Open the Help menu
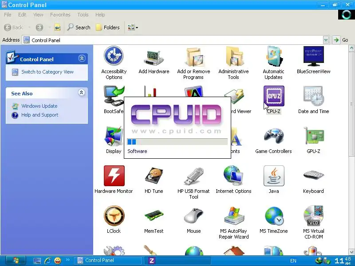The image size is (355, 266). pyautogui.click(x=100, y=15)
